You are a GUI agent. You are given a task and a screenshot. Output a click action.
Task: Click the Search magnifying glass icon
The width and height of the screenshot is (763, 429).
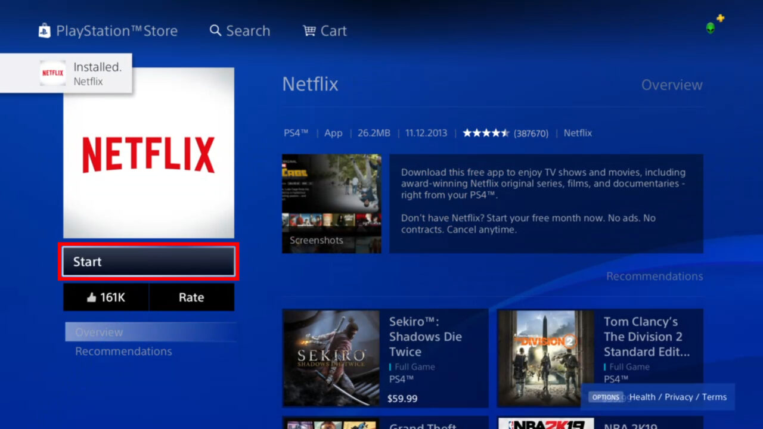(x=216, y=30)
